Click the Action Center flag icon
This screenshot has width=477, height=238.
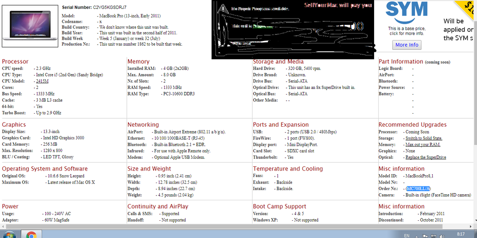[425, 236]
